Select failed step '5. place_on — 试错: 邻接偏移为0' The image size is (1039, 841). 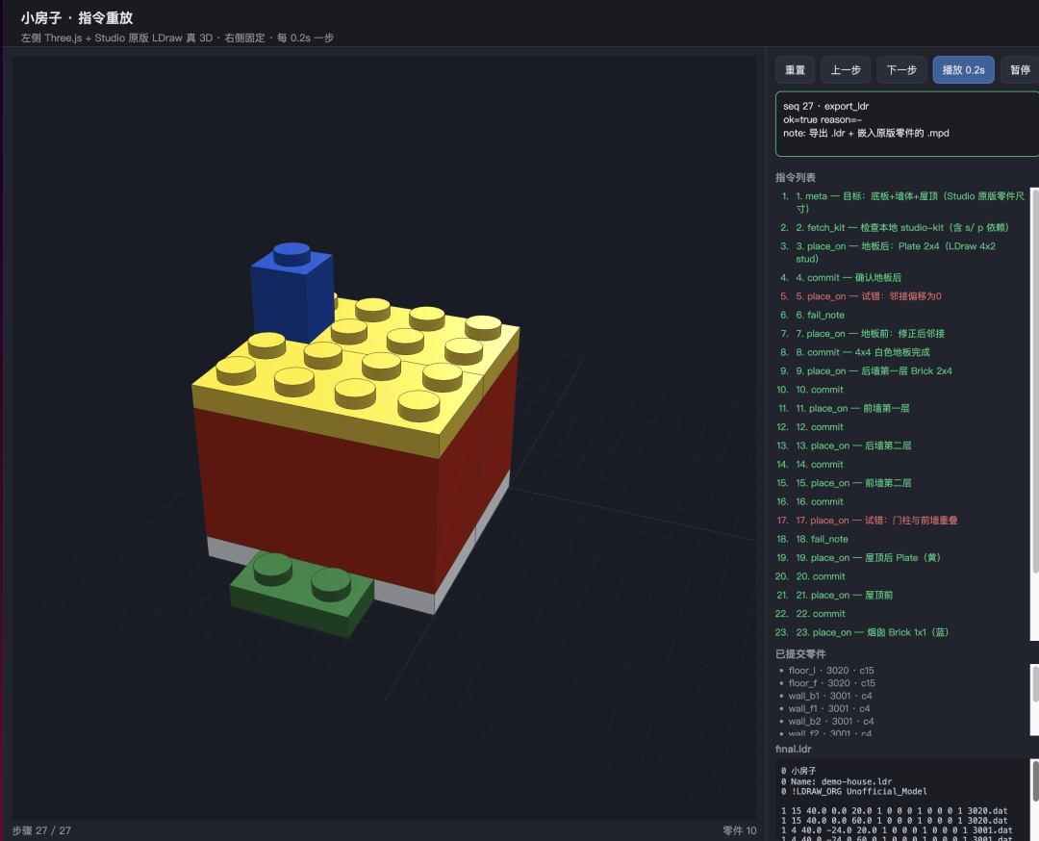coord(868,296)
